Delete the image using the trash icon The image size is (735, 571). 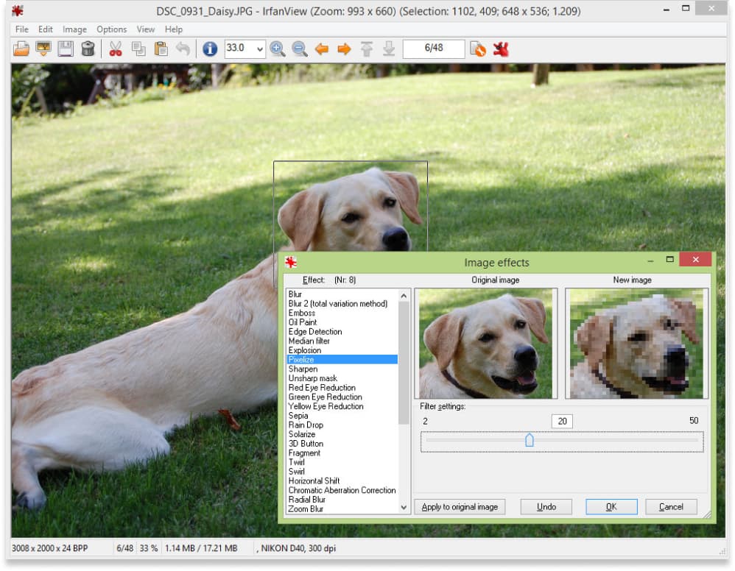87,49
